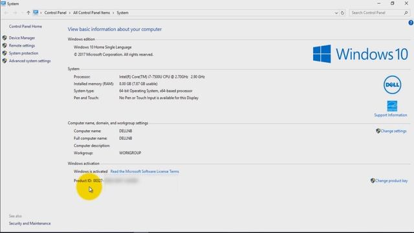Image resolution: width=414 pixels, height=233 pixels.
Task: Click the processor value Intel Core i7-7500U
Action: (x=162, y=76)
